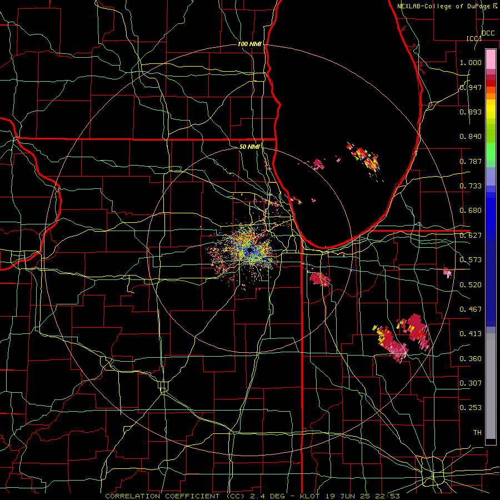Image resolution: width=500 pixels, height=500 pixels.
Task: Select the "KLOT" station identifier
Action: [x=309, y=496]
